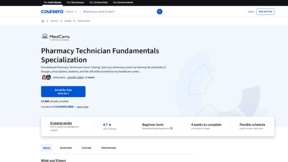This screenshot has width=288, height=162.
Task: Click the 'What do you want to learn?' search field
Action: (119, 12)
